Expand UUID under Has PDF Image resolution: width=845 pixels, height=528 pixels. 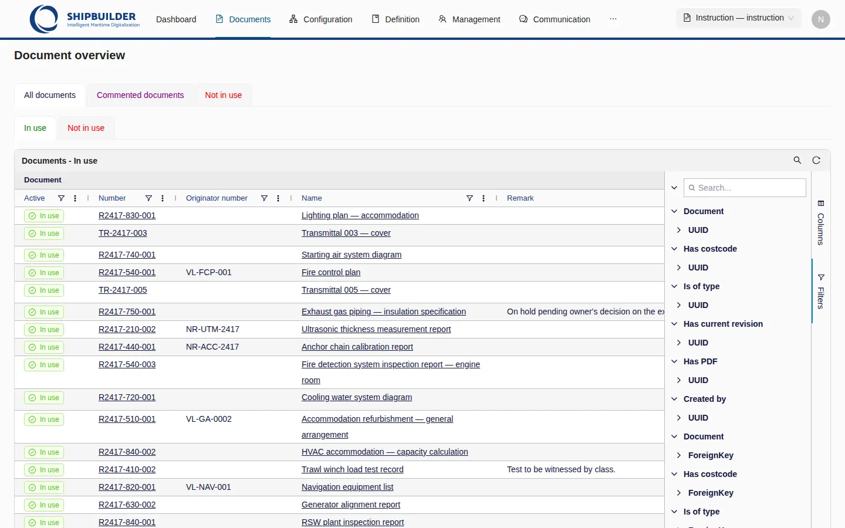pyautogui.click(x=679, y=380)
